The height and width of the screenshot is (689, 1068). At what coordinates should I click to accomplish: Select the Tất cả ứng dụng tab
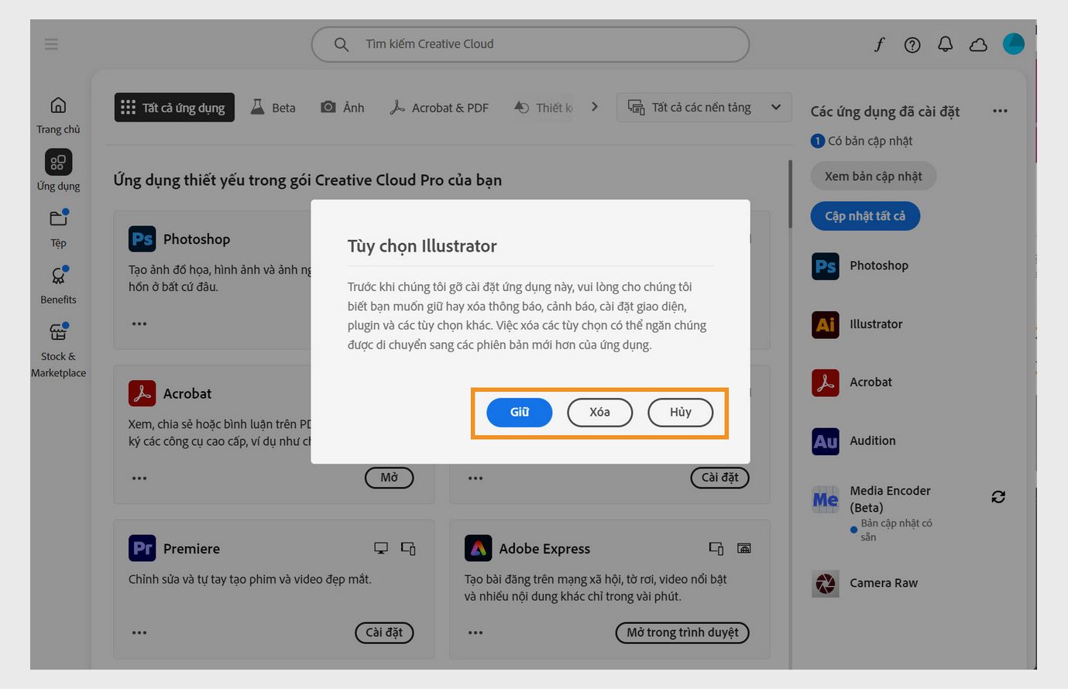174,108
